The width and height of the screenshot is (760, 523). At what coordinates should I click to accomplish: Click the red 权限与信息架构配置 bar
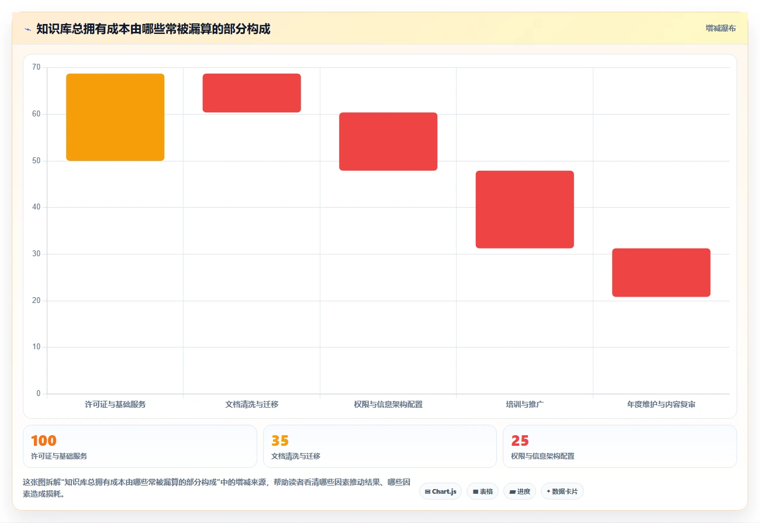click(388, 142)
